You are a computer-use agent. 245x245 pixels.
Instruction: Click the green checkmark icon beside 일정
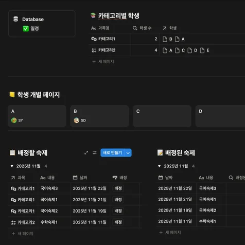(26, 28)
